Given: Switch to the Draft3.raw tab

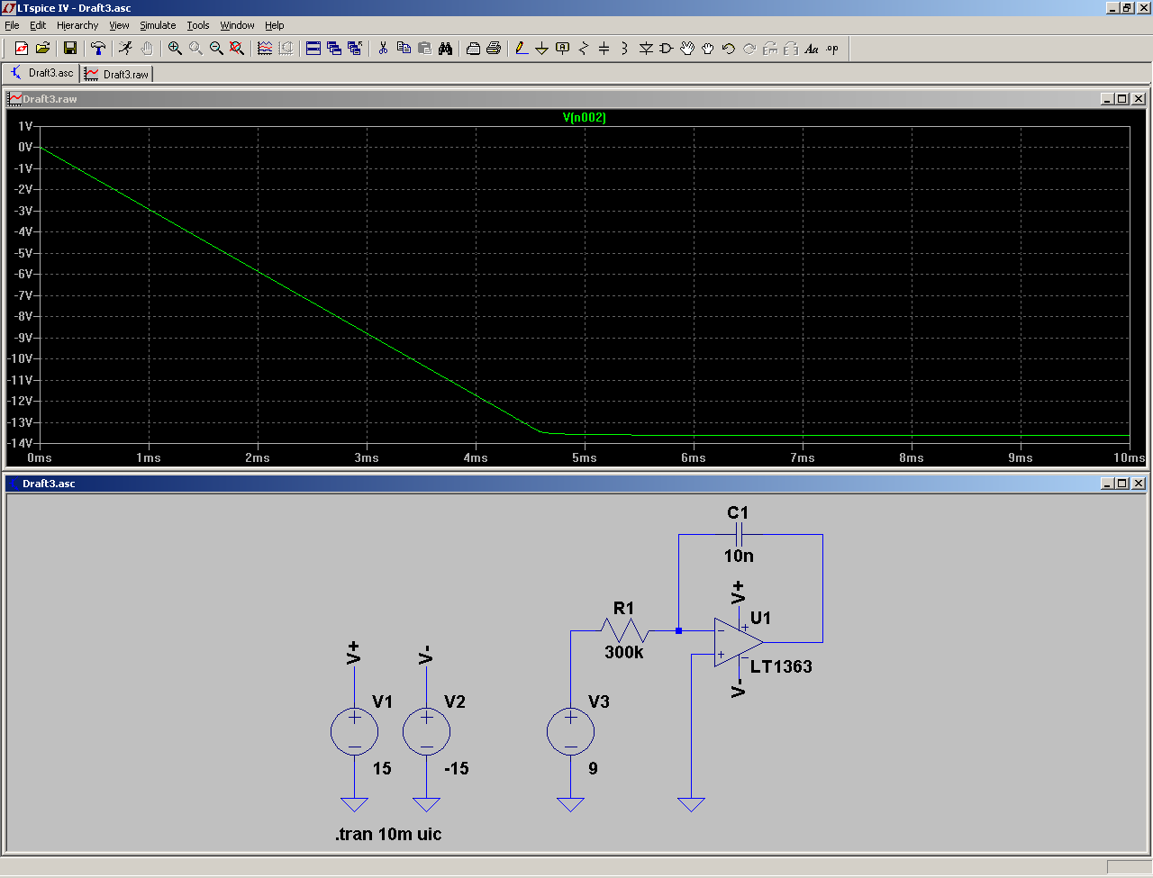Looking at the screenshot, I should tap(117, 74).
